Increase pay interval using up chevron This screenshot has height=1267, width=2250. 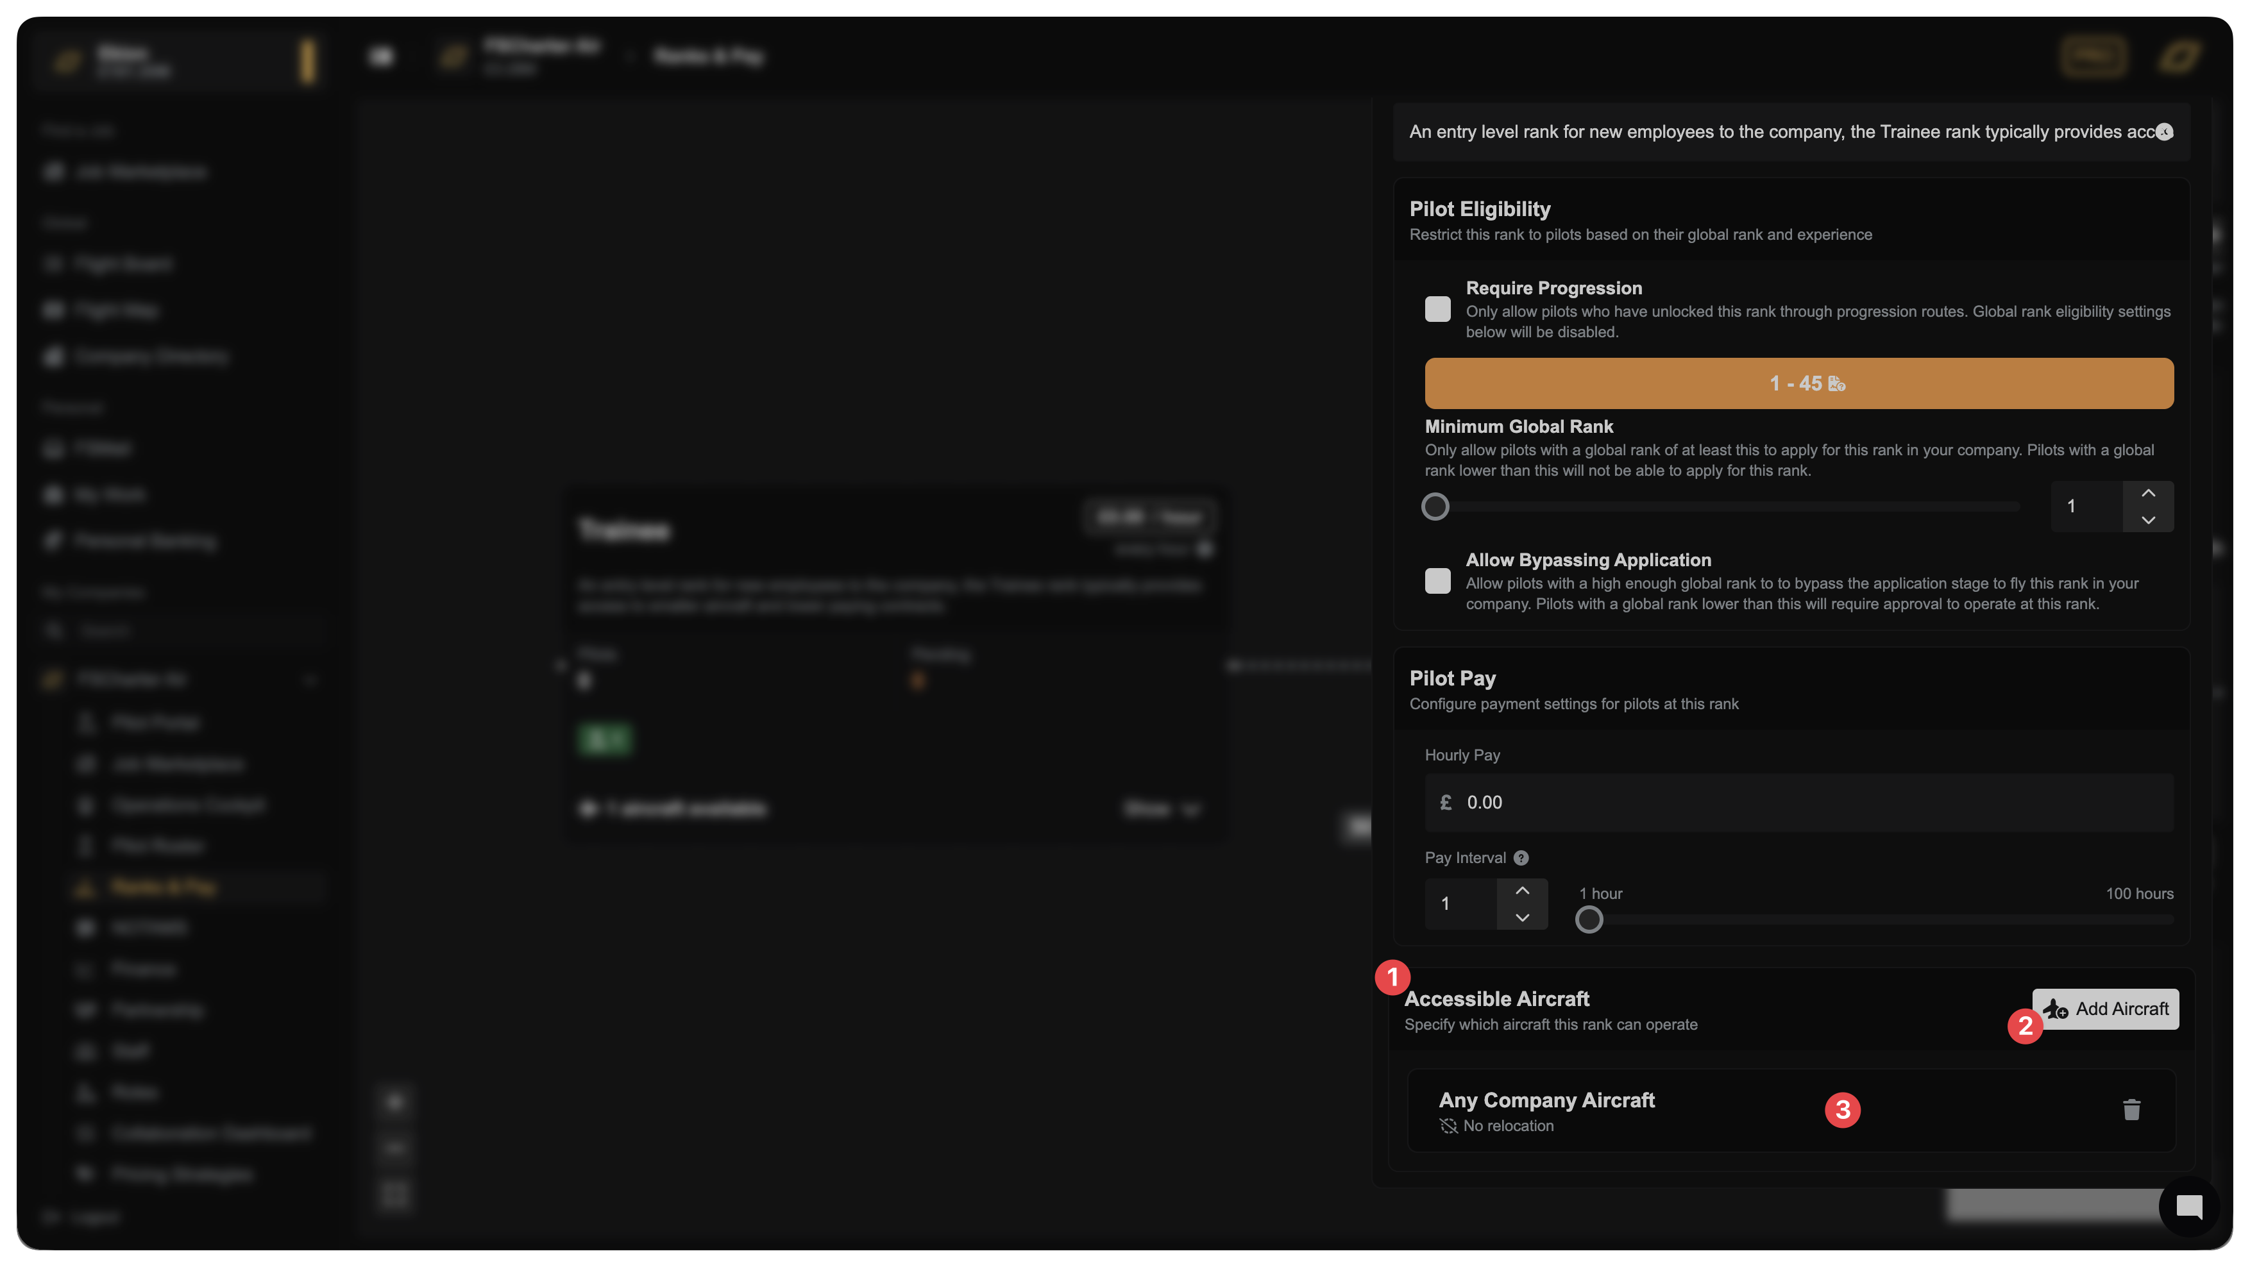click(x=1521, y=891)
